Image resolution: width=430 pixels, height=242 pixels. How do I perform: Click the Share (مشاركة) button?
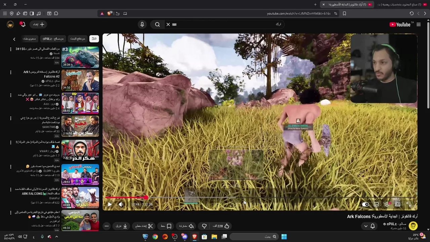tap(186, 226)
